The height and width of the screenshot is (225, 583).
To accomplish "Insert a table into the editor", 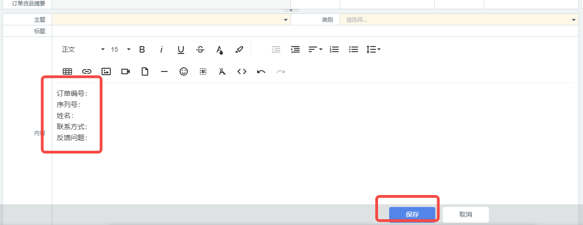I will 67,71.
